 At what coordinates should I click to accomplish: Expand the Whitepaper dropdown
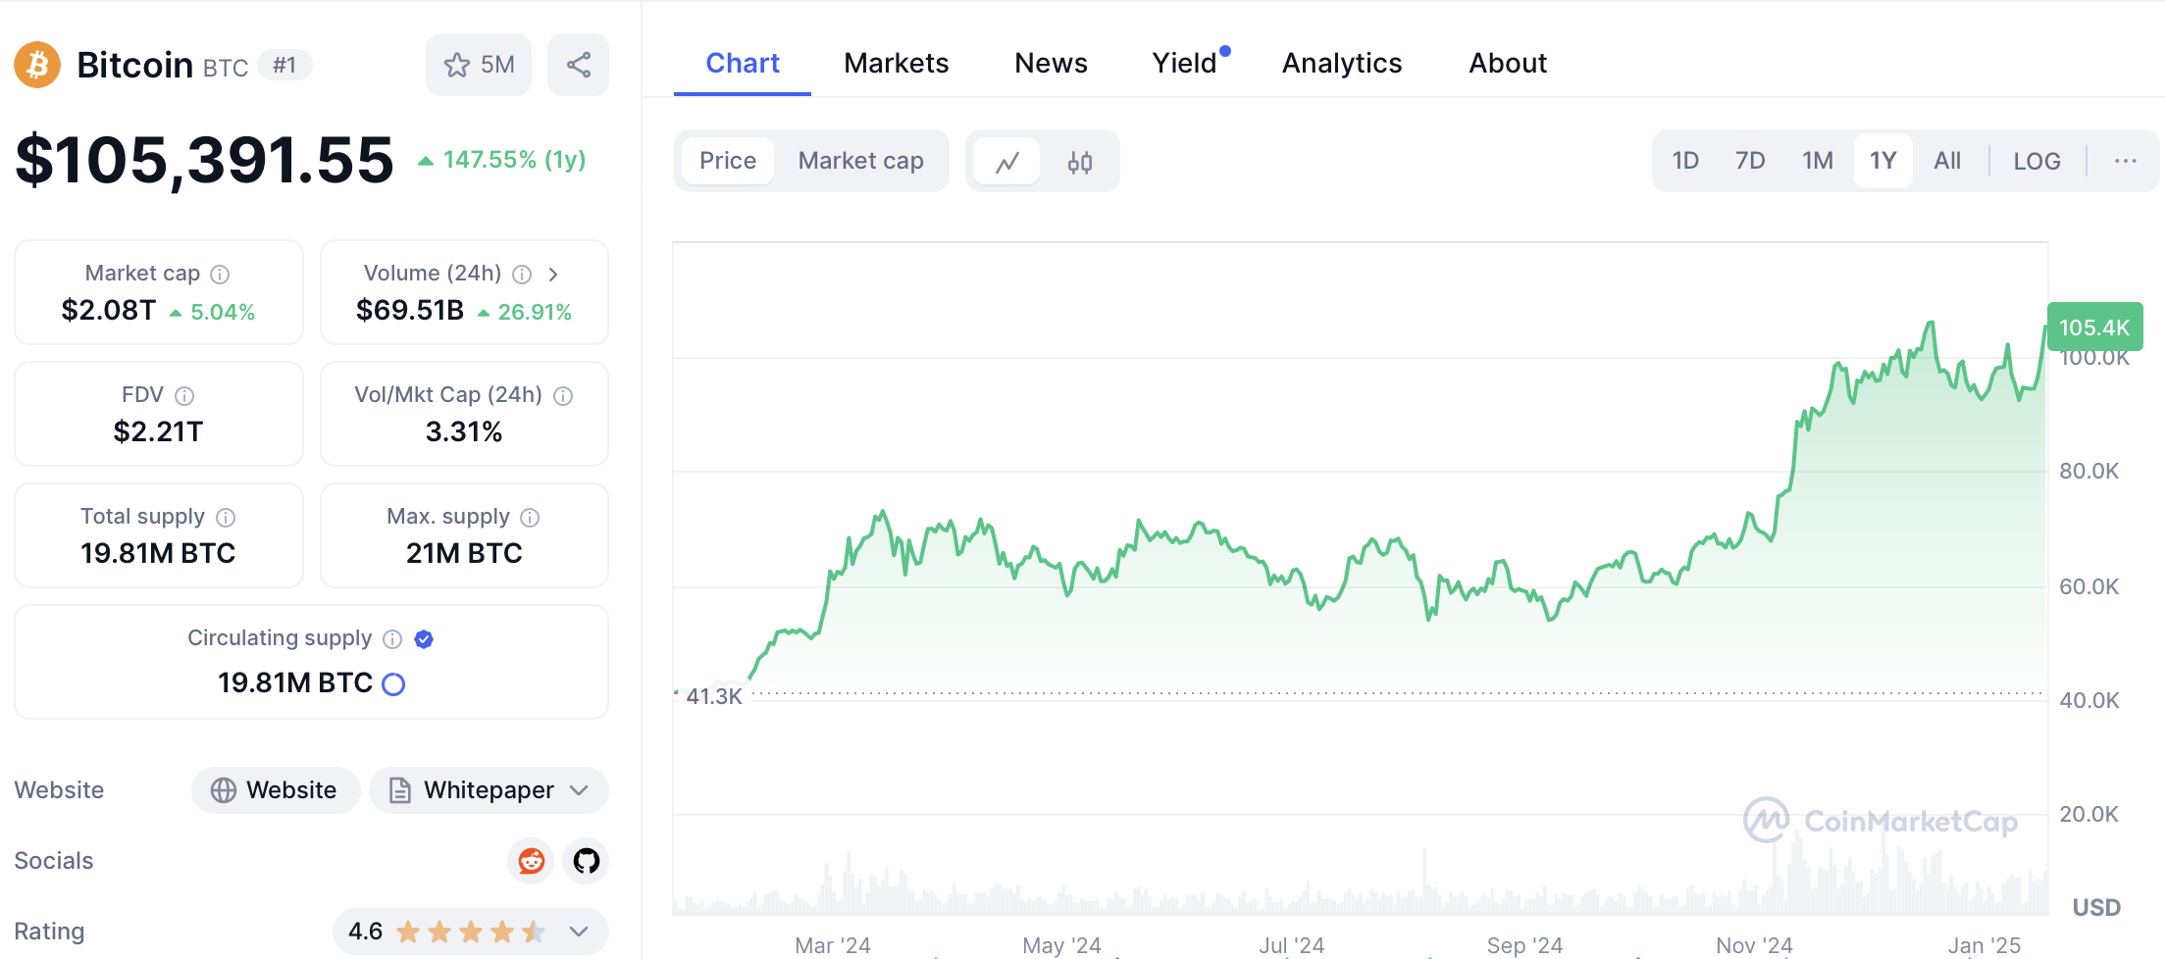coord(579,790)
